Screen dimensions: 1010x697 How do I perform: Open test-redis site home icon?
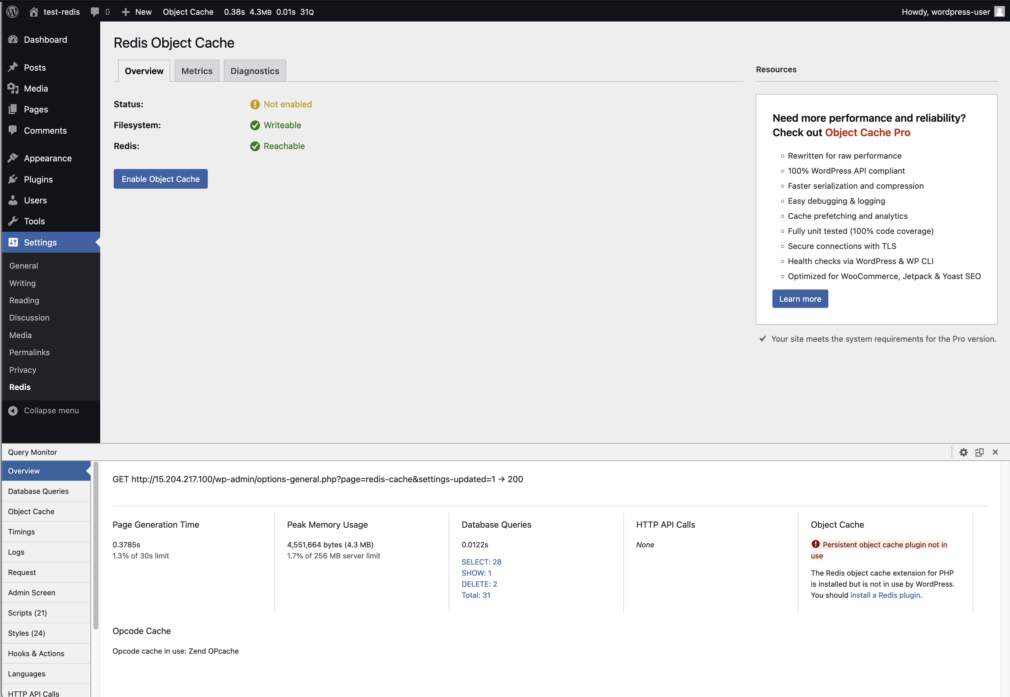[x=34, y=12]
